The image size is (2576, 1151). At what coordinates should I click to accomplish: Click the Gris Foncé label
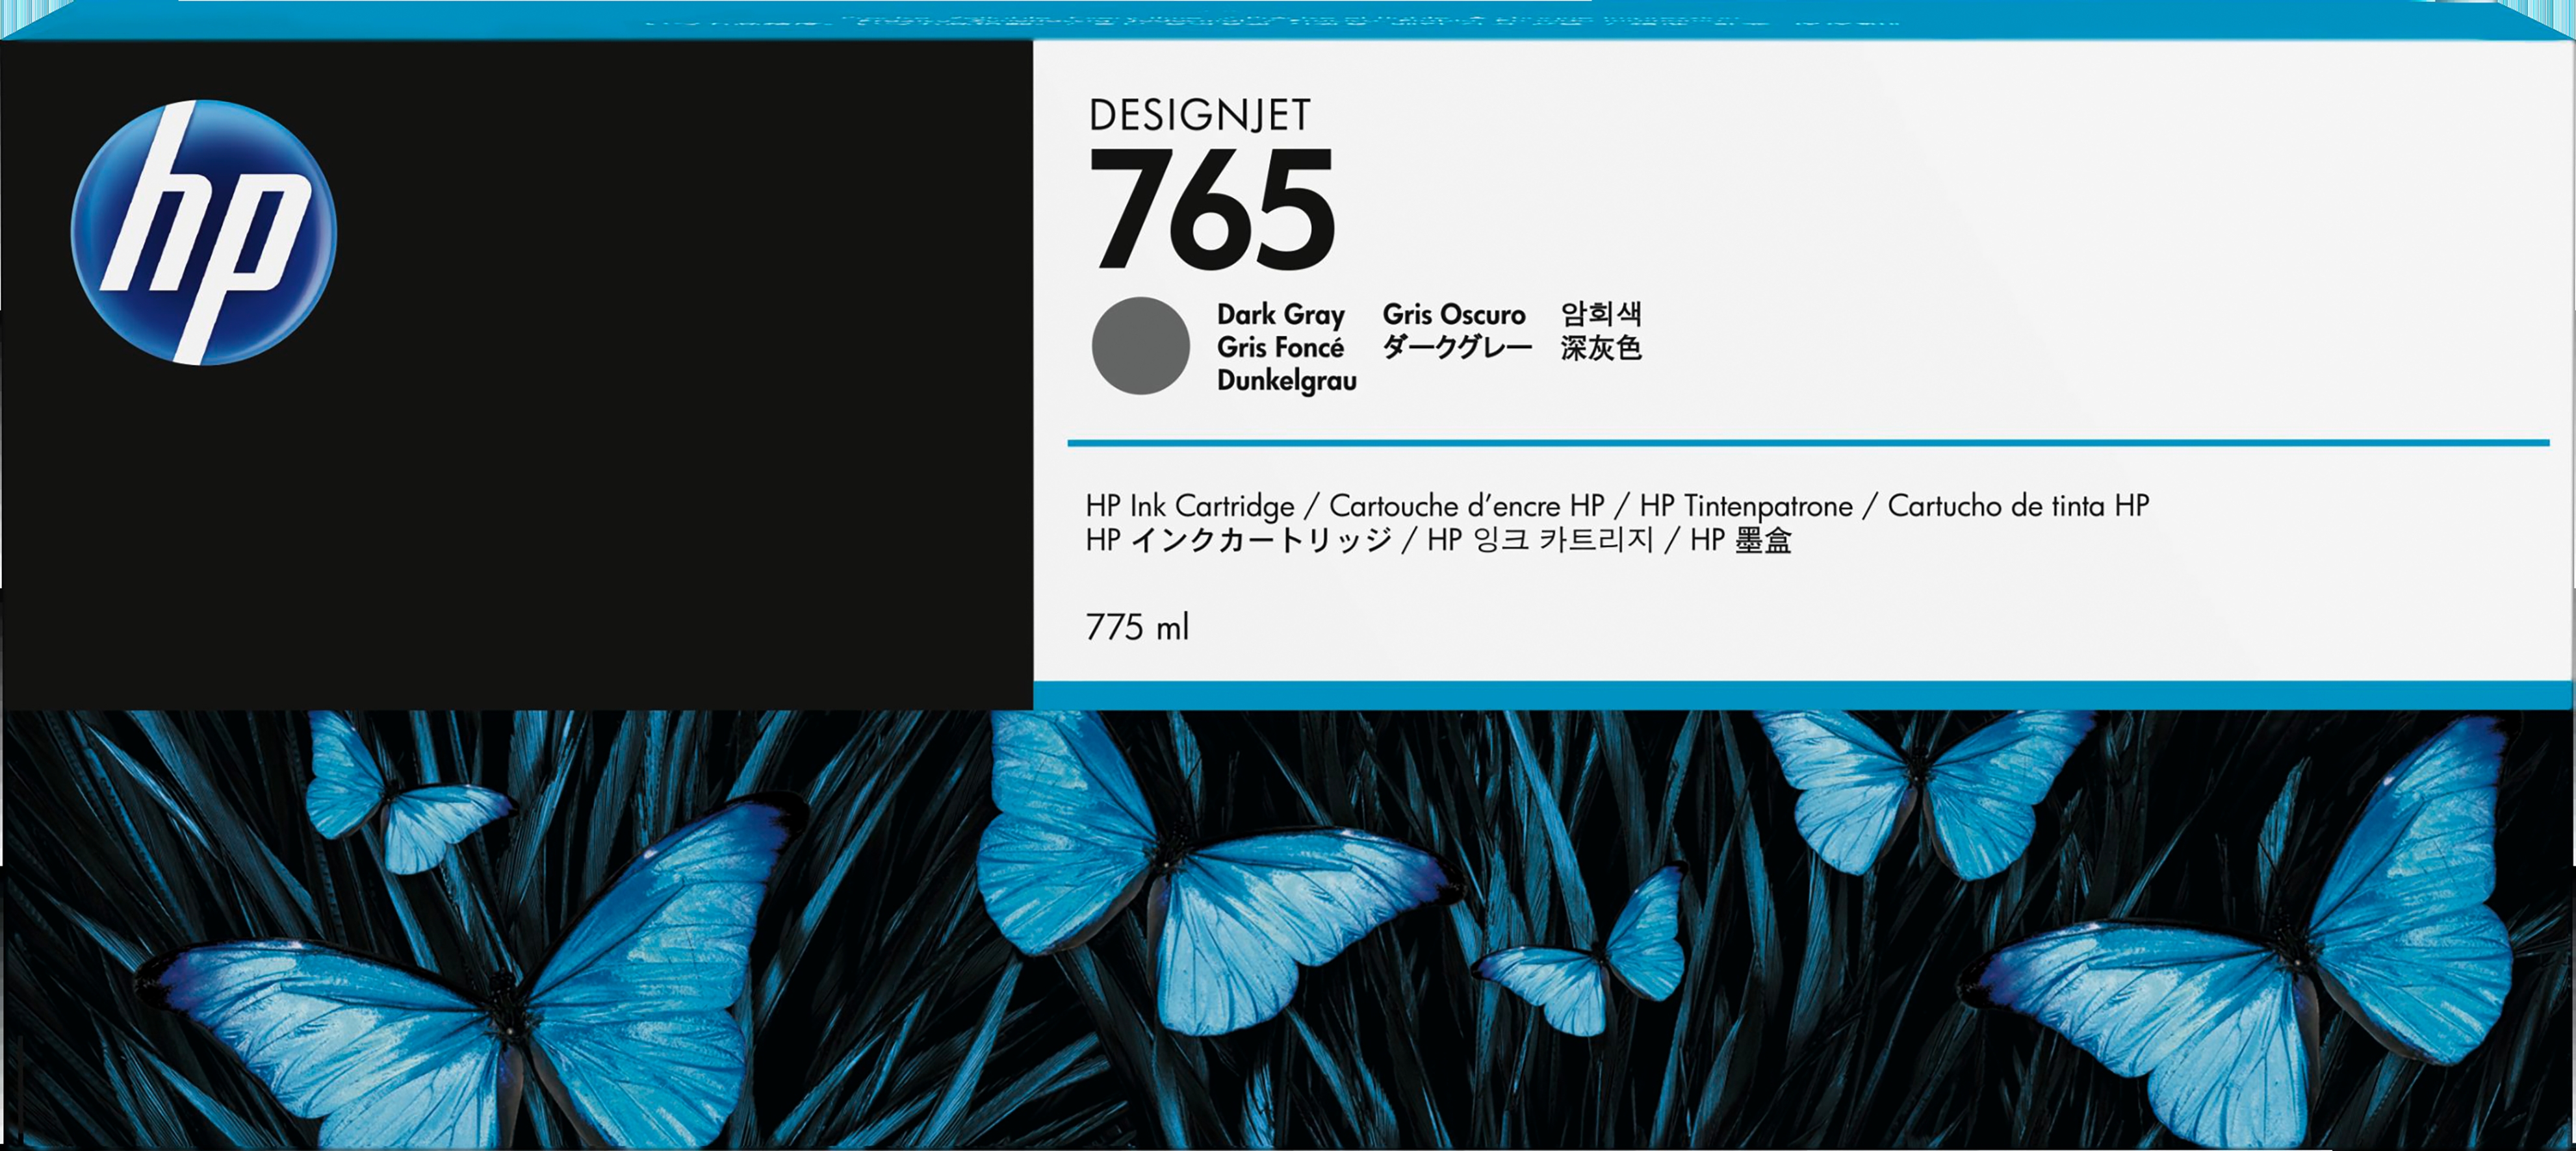click(x=1280, y=348)
